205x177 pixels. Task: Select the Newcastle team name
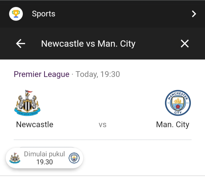[x=35, y=124]
